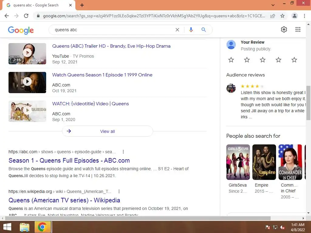Click the abc.com breadcrumb URL

(62, 152)
